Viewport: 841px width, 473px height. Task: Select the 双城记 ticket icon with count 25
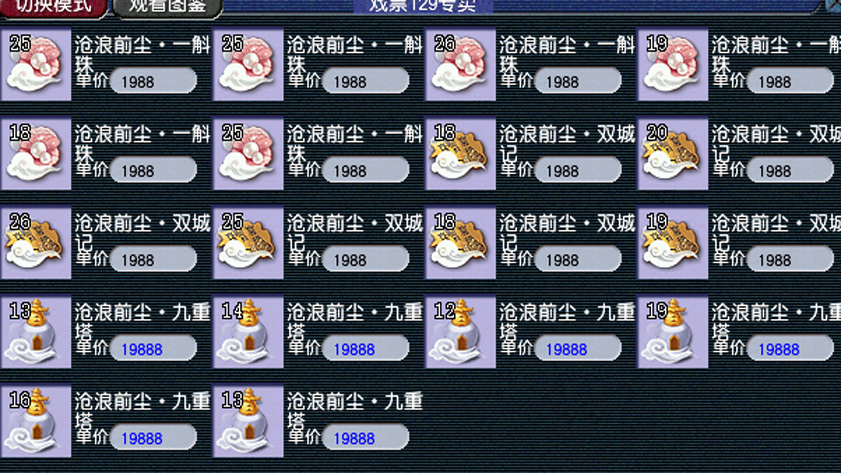(248, 243)
